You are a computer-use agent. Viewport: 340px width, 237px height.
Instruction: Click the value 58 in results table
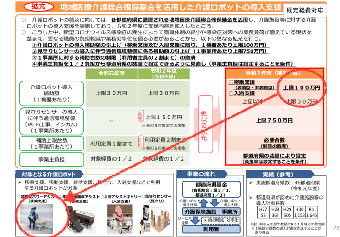[x=263, y=215]
